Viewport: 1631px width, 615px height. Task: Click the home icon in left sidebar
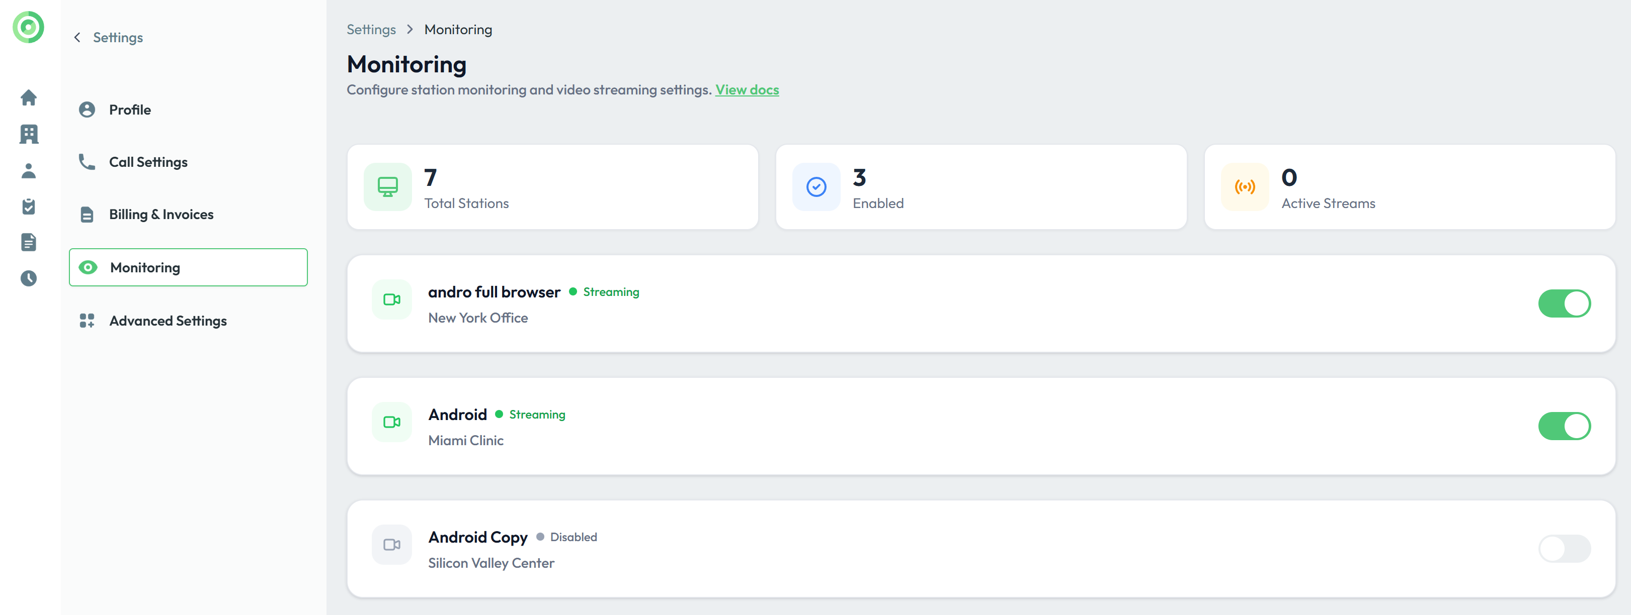point(29,97)
